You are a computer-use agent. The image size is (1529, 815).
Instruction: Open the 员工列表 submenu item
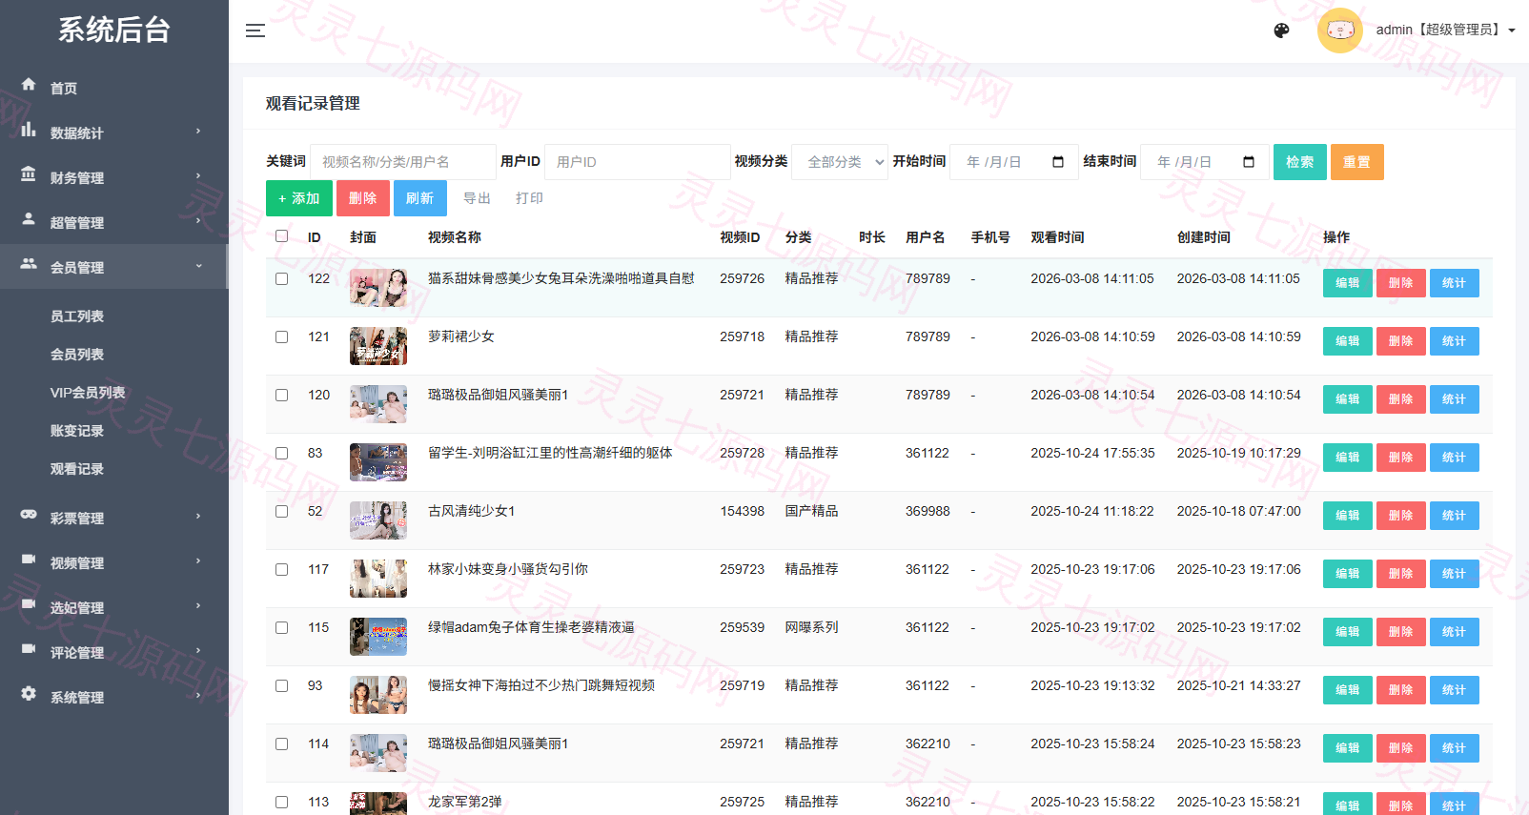point(77,316)
